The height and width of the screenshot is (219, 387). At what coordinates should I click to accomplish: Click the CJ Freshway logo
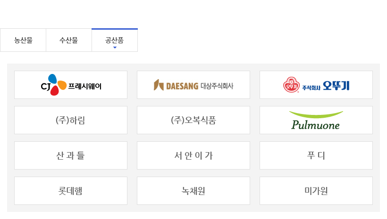tap(71, 85)
